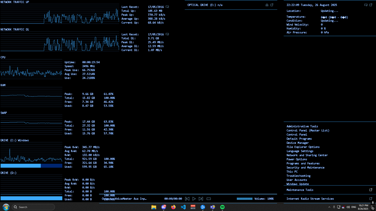Click the system tray speaker volume icon
Screen dimensions: 376x211
click(348, 207)
